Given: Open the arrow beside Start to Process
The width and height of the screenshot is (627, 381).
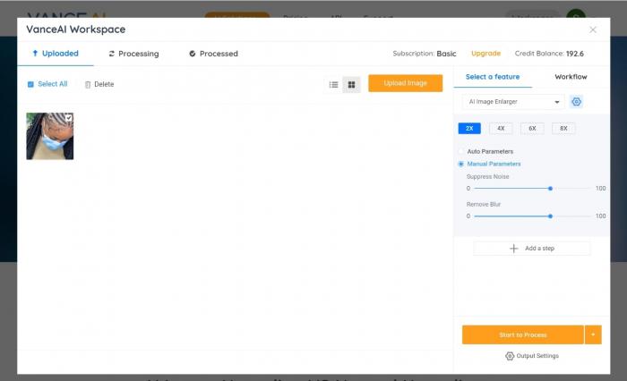Looking at the screenshot, I should [x=593, y=334].
